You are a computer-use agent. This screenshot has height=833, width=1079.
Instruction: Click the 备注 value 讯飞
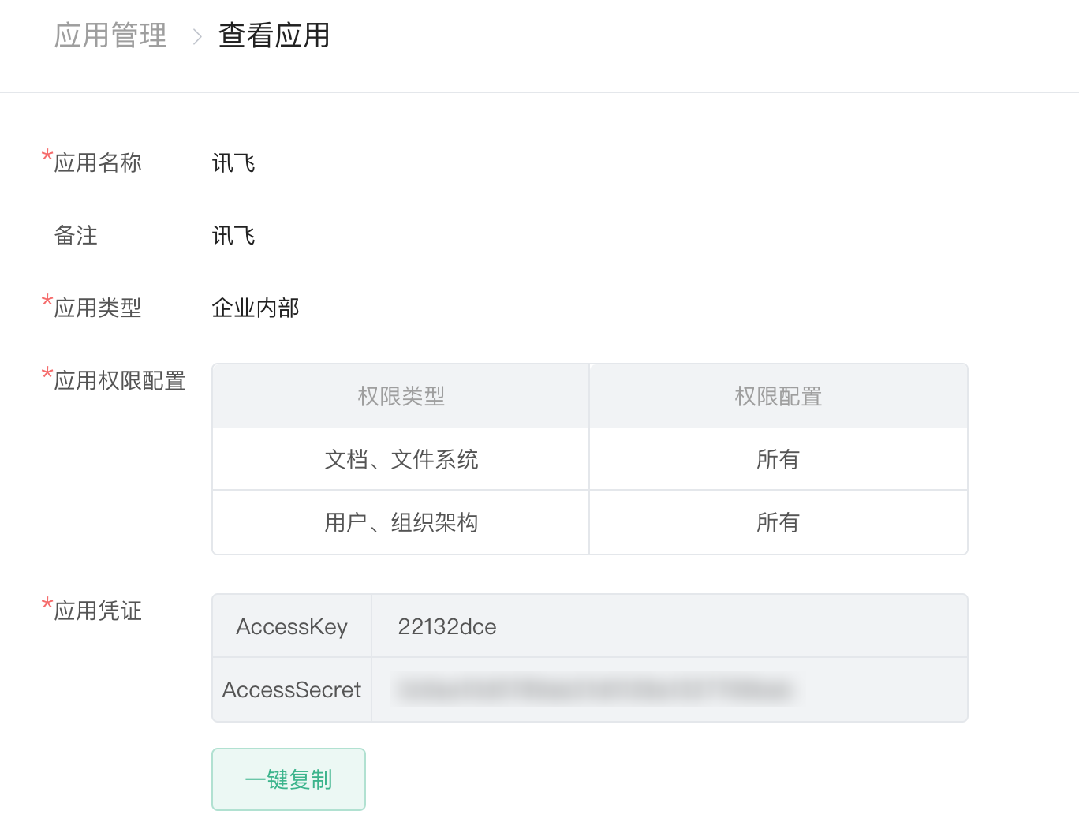[x=233, y=236]
